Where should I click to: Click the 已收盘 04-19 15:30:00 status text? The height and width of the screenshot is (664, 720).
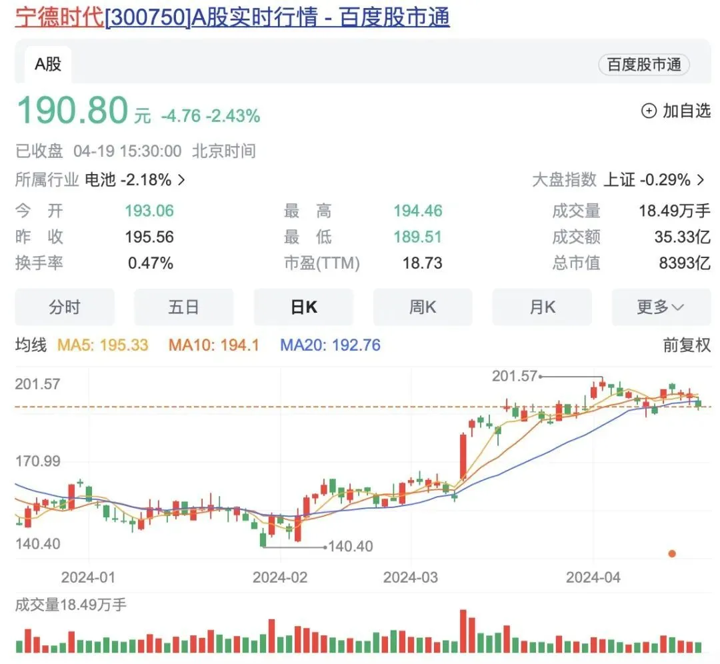click(98, 151)
